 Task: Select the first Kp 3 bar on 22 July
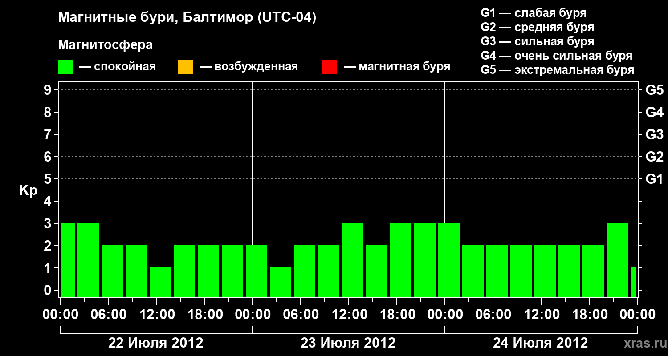click(68, 260)
